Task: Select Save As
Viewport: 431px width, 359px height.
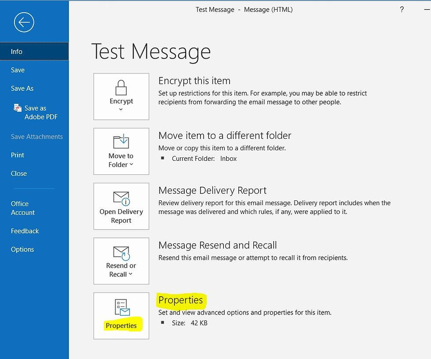Action: (x=22, y=88)
